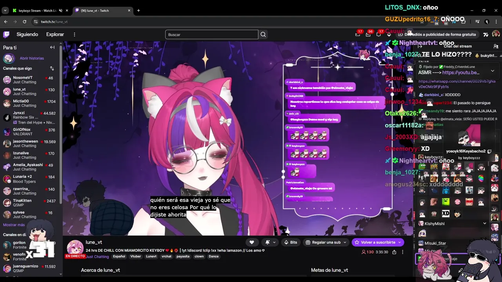Open the browser tab search dropdown

[x=5, y=11]
